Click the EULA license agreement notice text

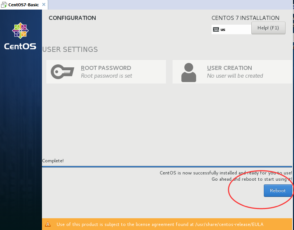(x=160, y=224)
